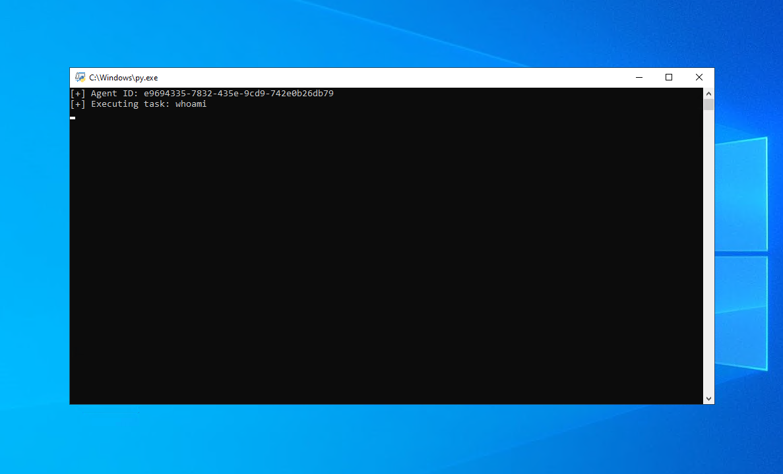Click the scrollbar down arrow
This screenshot has width=783, height=474.
point(708,399)
